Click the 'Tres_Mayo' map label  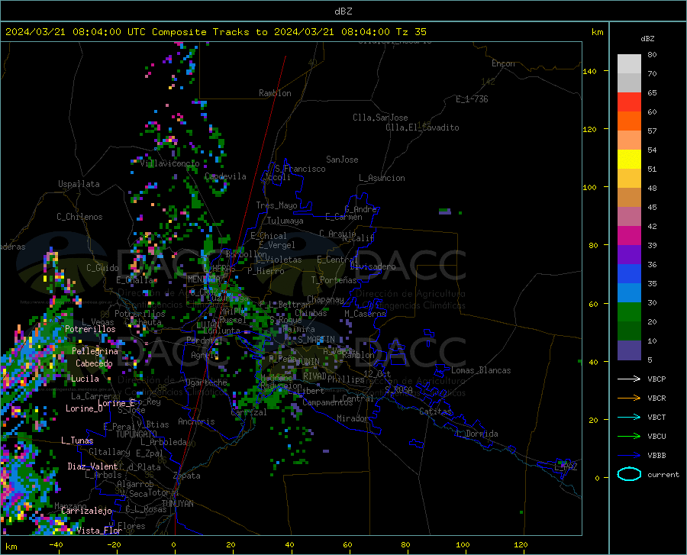click(276, 205)
